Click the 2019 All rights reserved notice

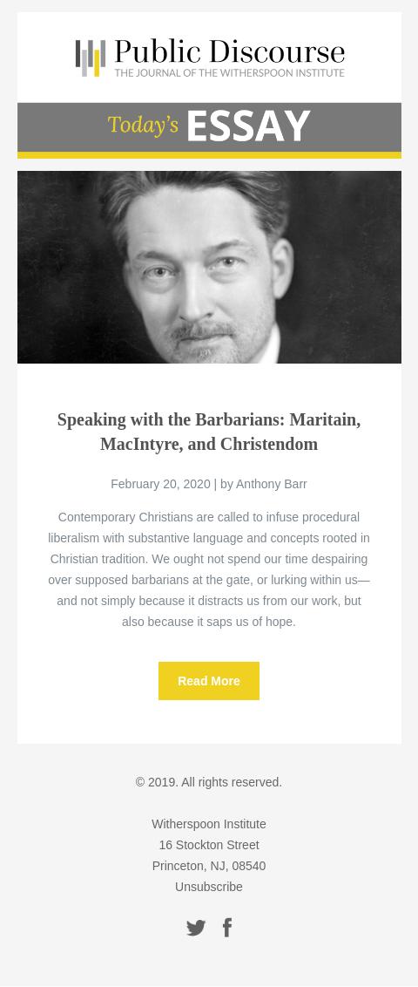pyautogui.click(x=209, y=782)
